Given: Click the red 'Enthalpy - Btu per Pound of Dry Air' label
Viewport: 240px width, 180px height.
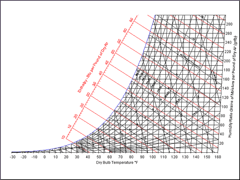Looking at the screenshot, I should (93, 67).
